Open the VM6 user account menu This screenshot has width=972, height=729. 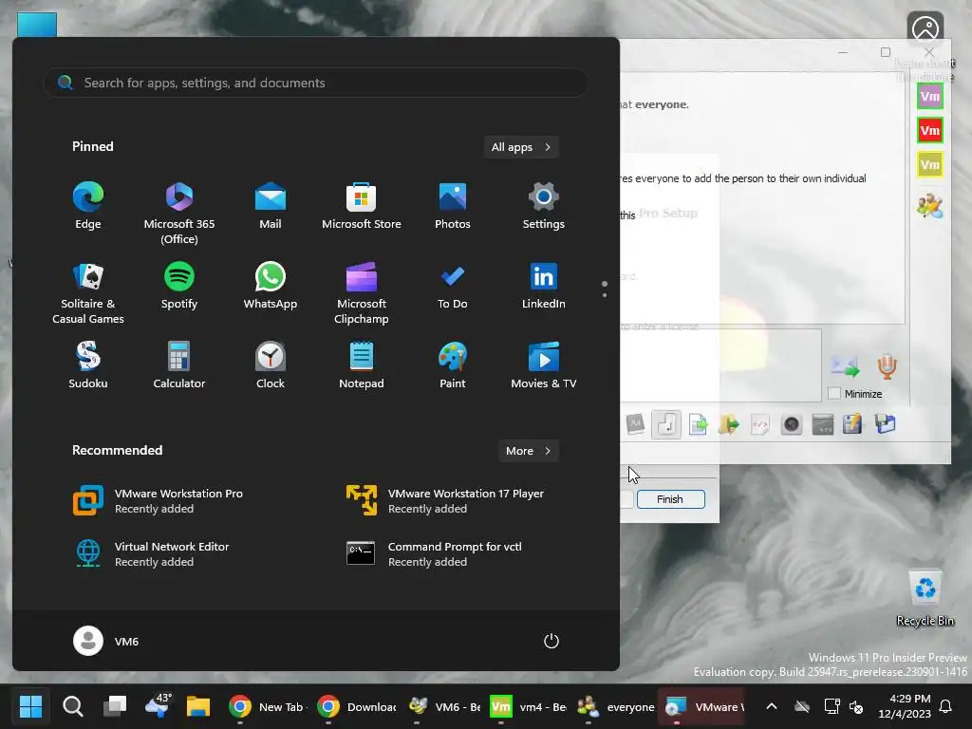click(106, 641)
